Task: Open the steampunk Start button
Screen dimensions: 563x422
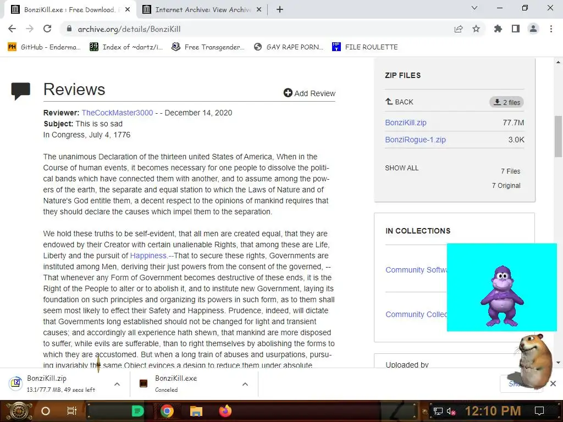Action: point(19,411)
